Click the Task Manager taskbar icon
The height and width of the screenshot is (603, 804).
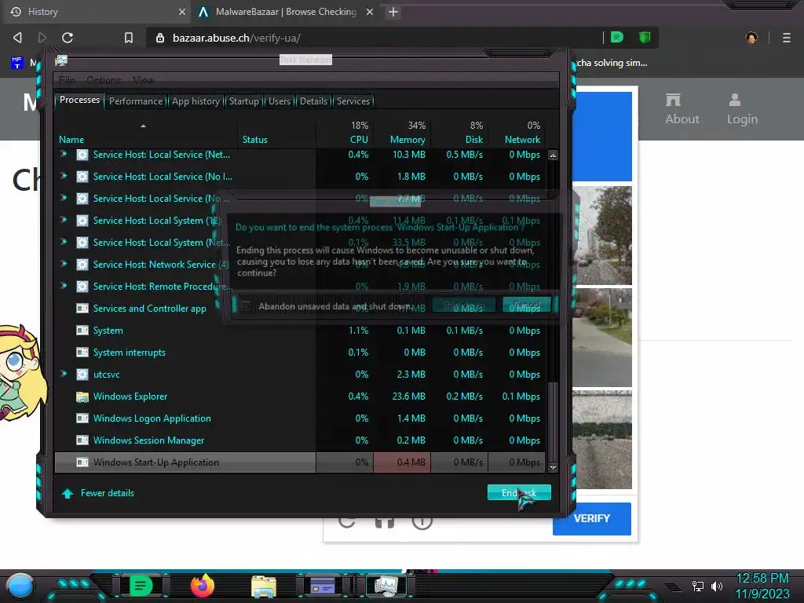[386, 586]
